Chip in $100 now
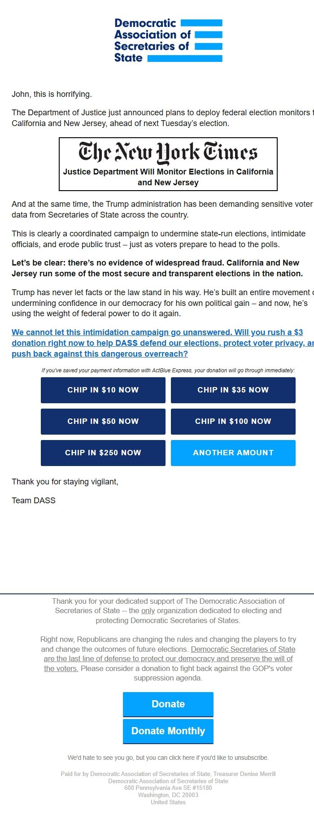Image resolution: width=314 pixels, height=815 pixels. click(x=233, y=421)
